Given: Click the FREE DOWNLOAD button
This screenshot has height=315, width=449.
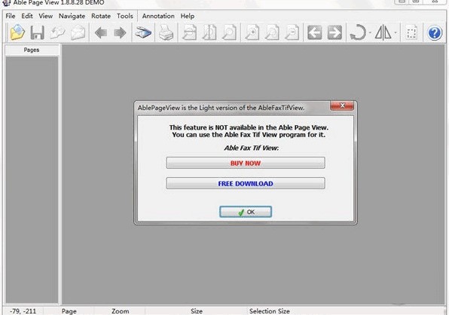Looking at the screenshot, I should pos(246,183).
